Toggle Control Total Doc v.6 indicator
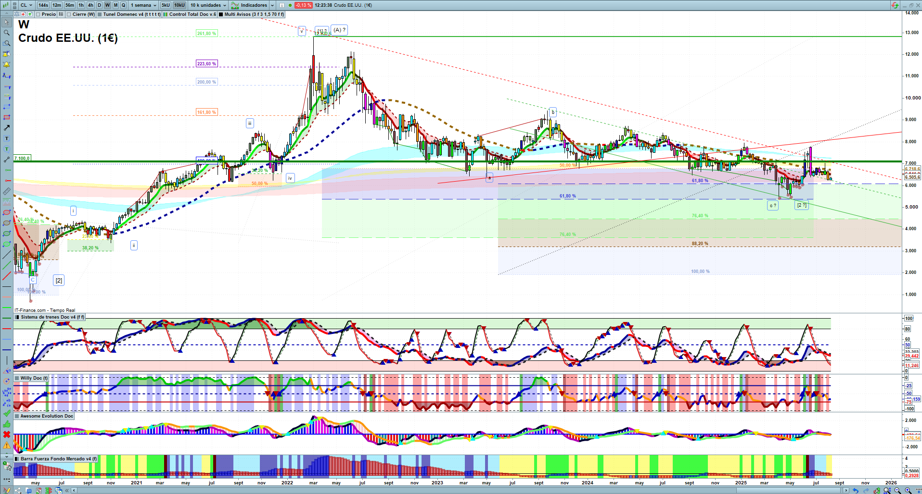 tap(190, 14)
